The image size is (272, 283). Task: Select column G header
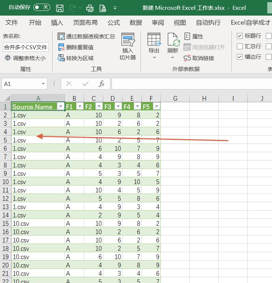click(175, 98)
